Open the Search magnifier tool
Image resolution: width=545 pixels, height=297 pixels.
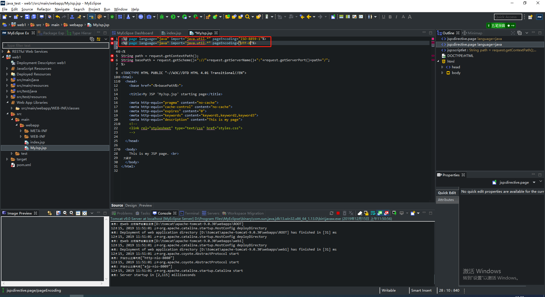point(248,17)
